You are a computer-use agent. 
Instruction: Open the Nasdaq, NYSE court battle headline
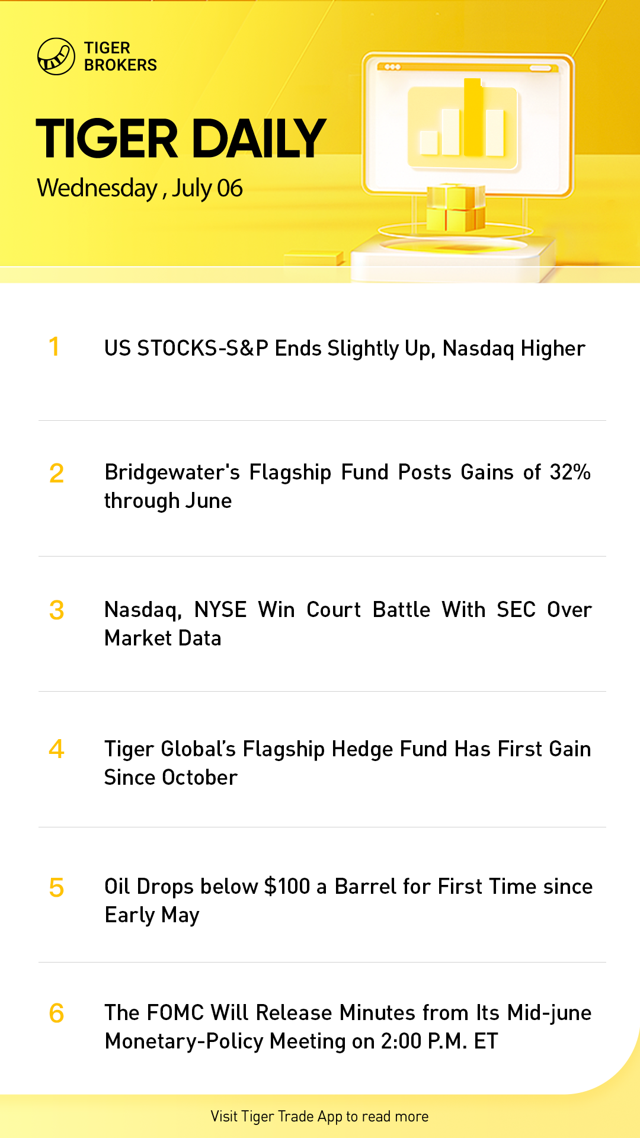[347, 624]
